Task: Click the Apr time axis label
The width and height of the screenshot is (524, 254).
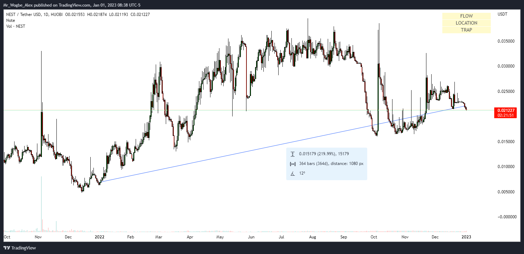Action: click(x=190, y=237)
